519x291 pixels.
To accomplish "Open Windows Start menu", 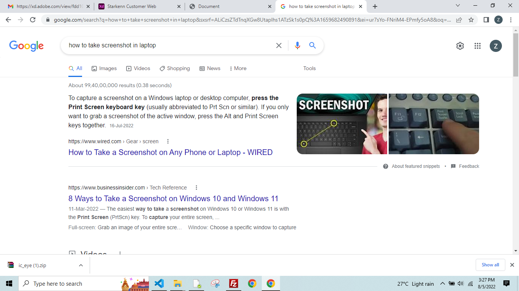I will 9,283.
